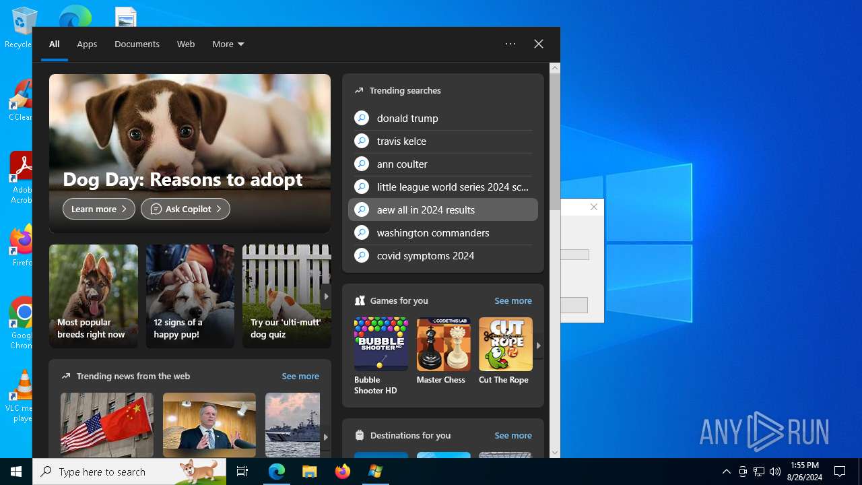862x485 pixels.
Task: Advance the trending news carousel arrow
Action: point(326,437)
